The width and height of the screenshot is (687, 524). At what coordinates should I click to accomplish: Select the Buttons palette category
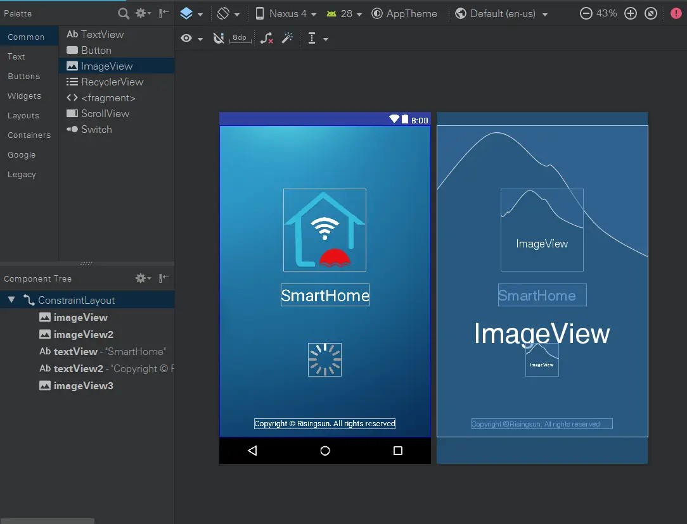(x=29, y=76)
